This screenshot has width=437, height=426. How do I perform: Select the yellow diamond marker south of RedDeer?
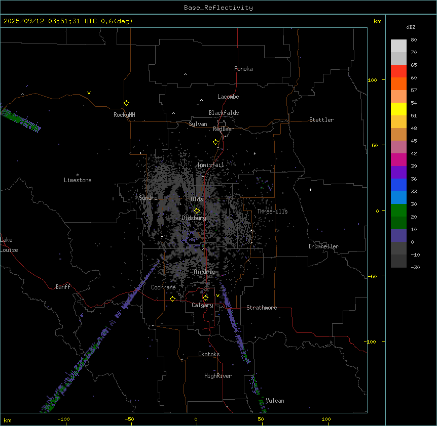tap(215, 142)
